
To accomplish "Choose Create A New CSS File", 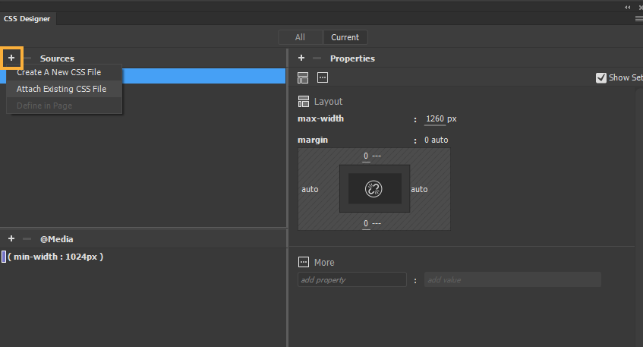I will point(59,72).
